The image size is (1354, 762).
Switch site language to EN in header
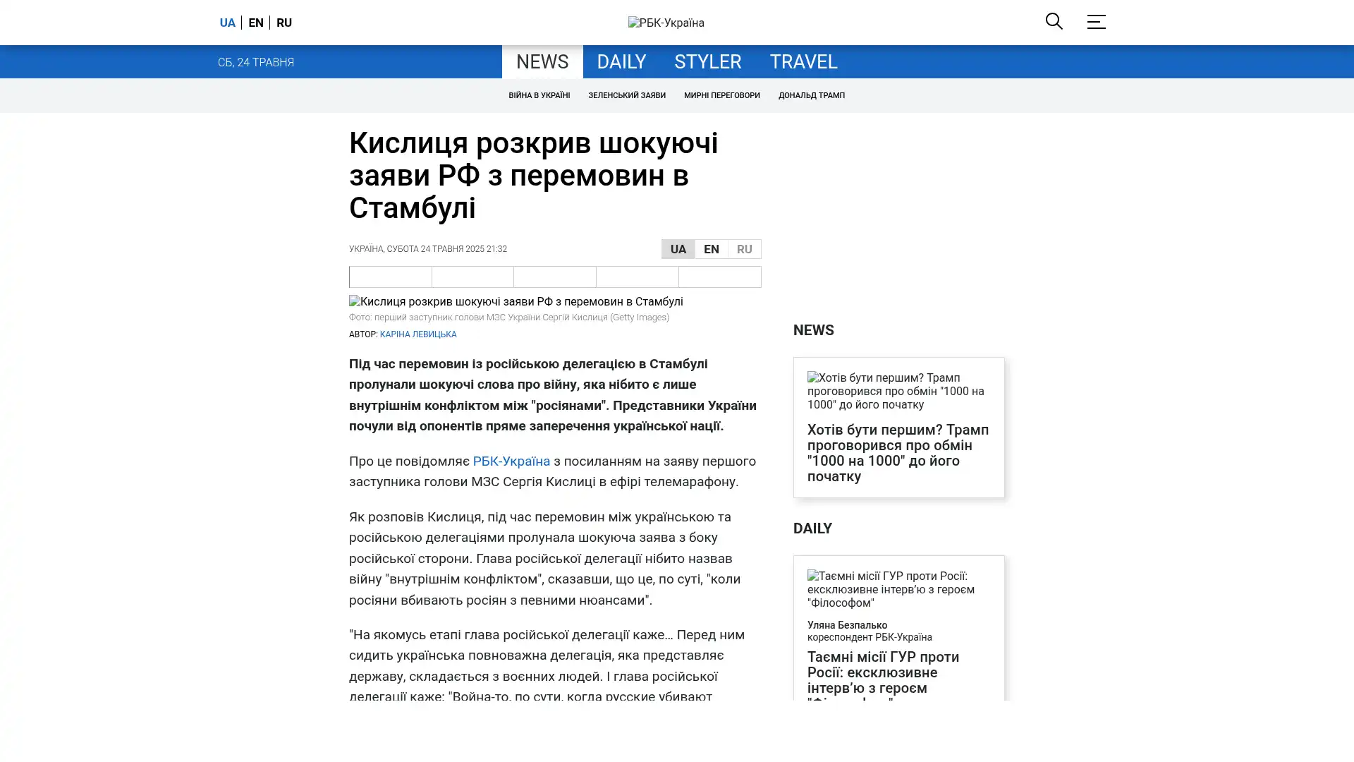(x=256, y=23)
